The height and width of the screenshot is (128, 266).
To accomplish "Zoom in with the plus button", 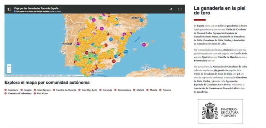I will [9, 67].
